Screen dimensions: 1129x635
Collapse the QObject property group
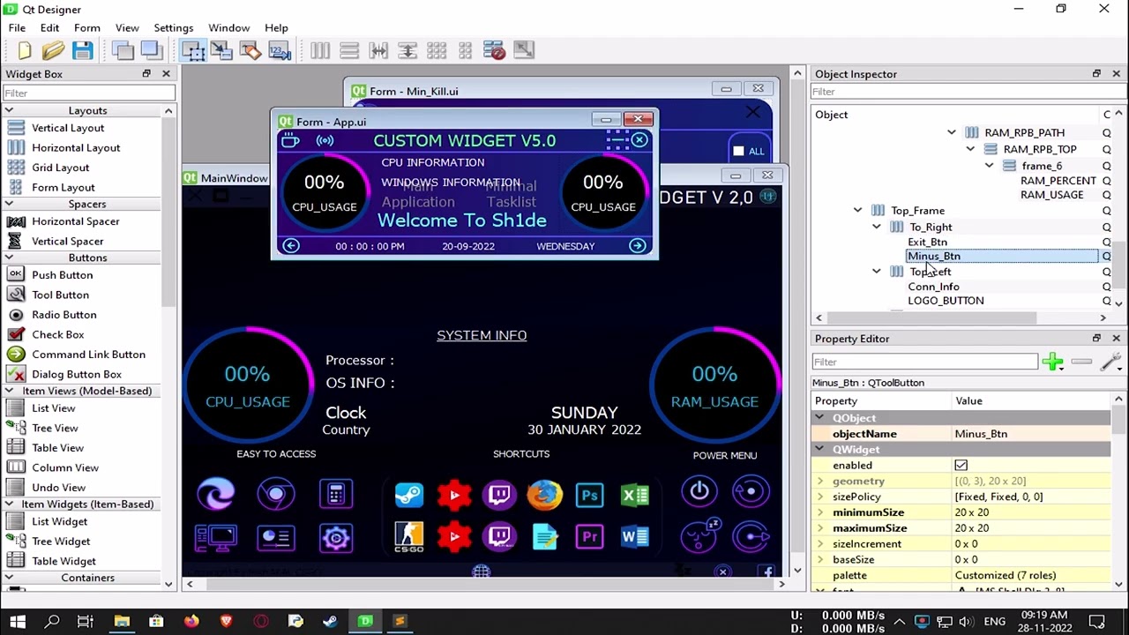point(819,417)
